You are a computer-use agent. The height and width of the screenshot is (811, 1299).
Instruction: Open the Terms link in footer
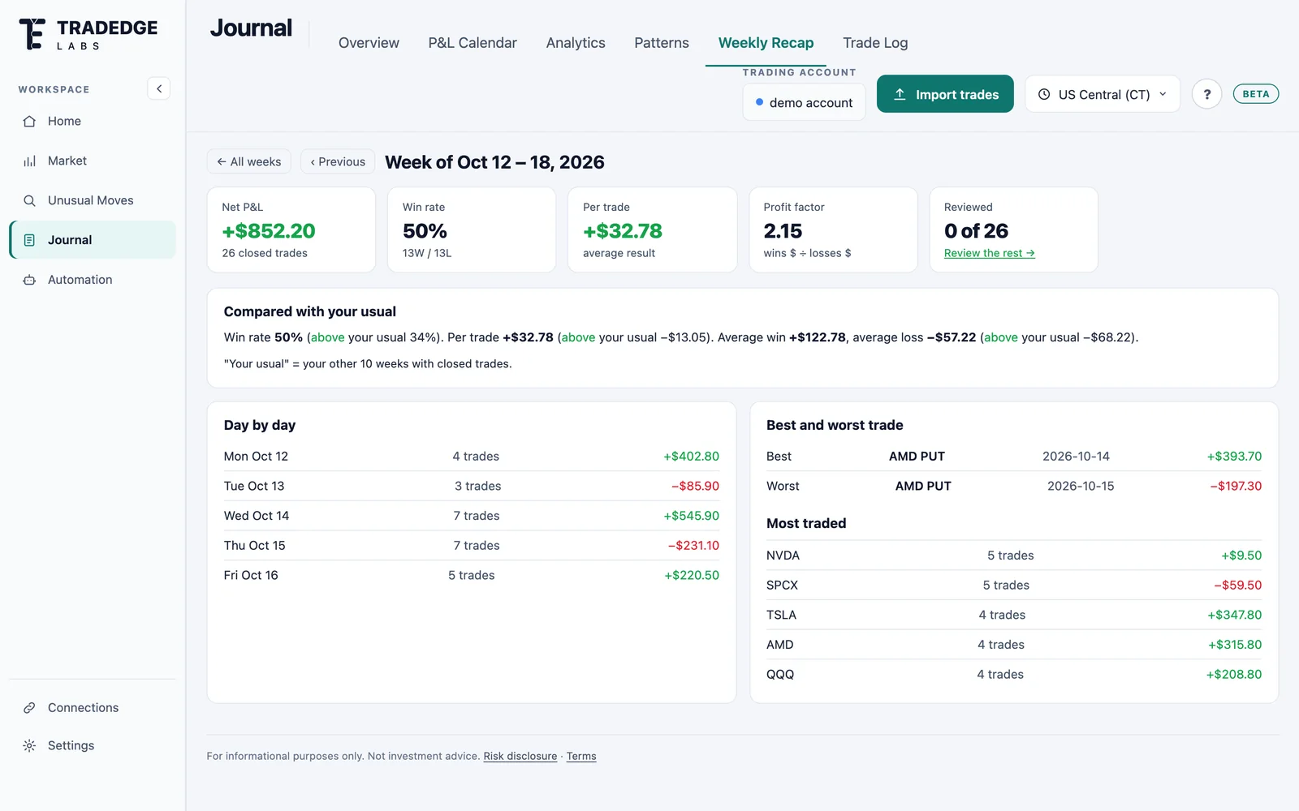point(581,756)
